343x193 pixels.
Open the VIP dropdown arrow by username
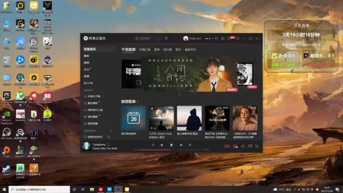pyautogui.click(x=212, y=39)
